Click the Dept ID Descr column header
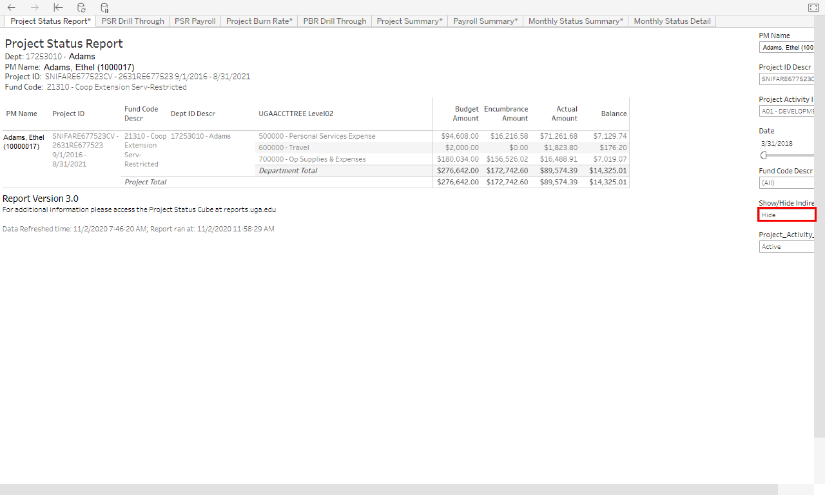Viewport: 825px width, 495px height. point(193,113)
